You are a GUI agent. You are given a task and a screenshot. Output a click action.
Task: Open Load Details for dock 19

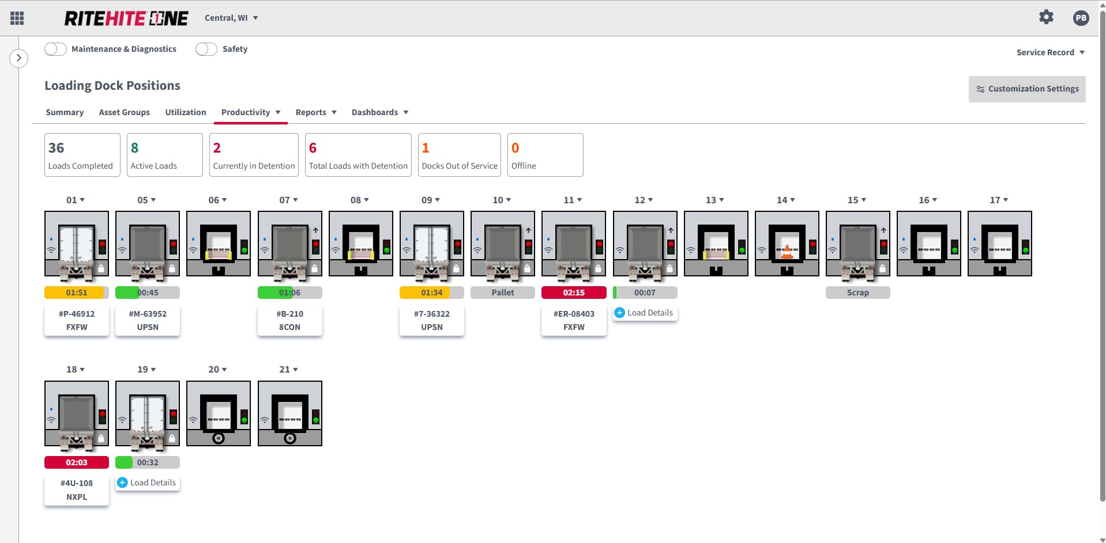148,483
